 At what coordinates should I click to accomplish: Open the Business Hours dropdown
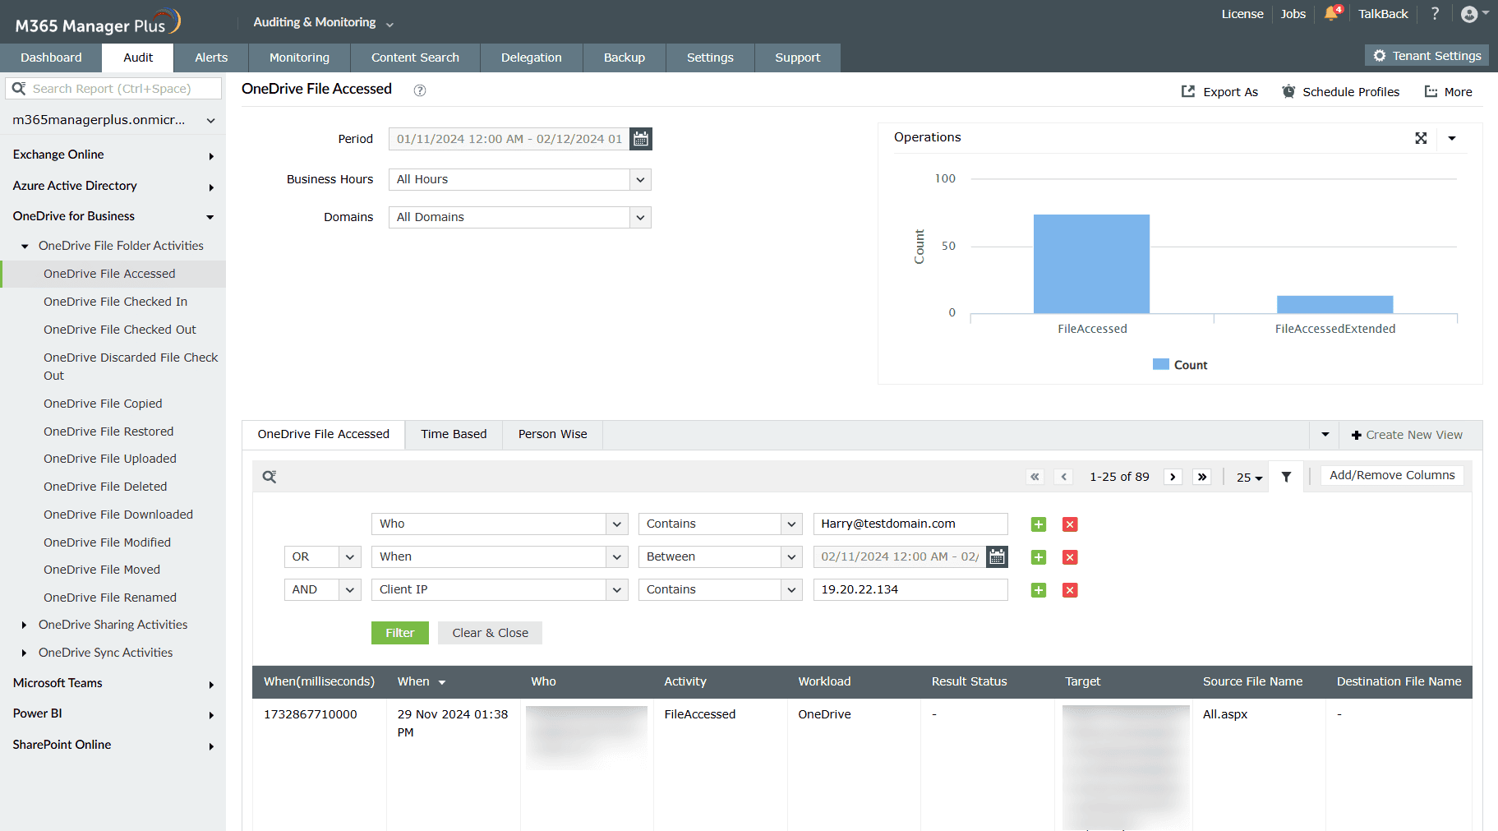pyautogui.click(x=640, y=179)
